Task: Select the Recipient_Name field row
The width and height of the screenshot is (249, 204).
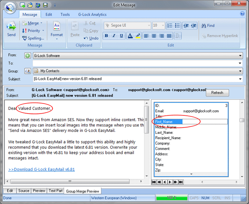Action: 191,138
